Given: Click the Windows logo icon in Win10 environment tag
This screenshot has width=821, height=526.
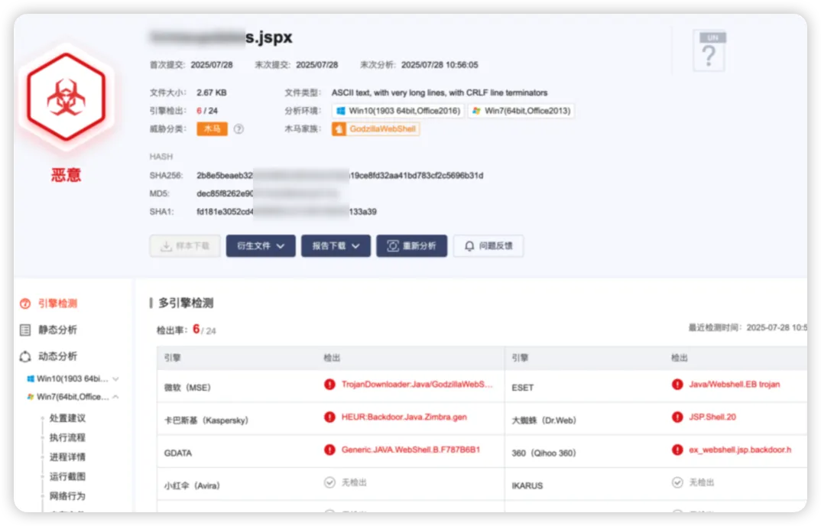Looking at the screenshot, I should tap(341, 111).
